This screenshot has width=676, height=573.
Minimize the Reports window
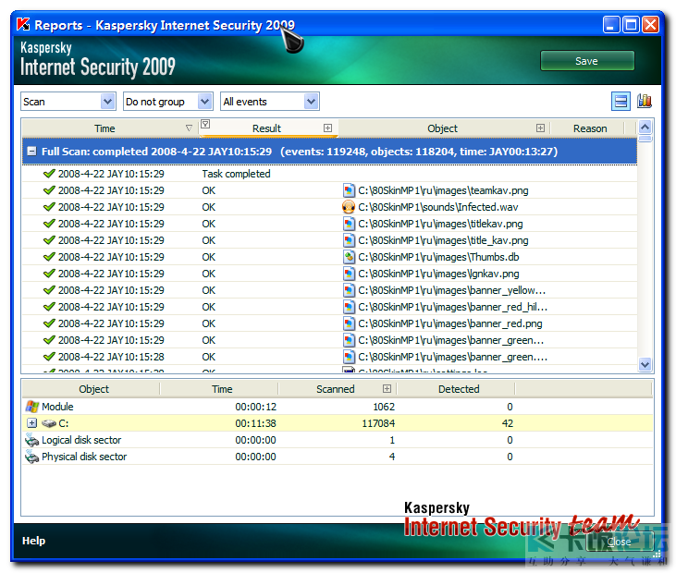click(x=611, y=25)
